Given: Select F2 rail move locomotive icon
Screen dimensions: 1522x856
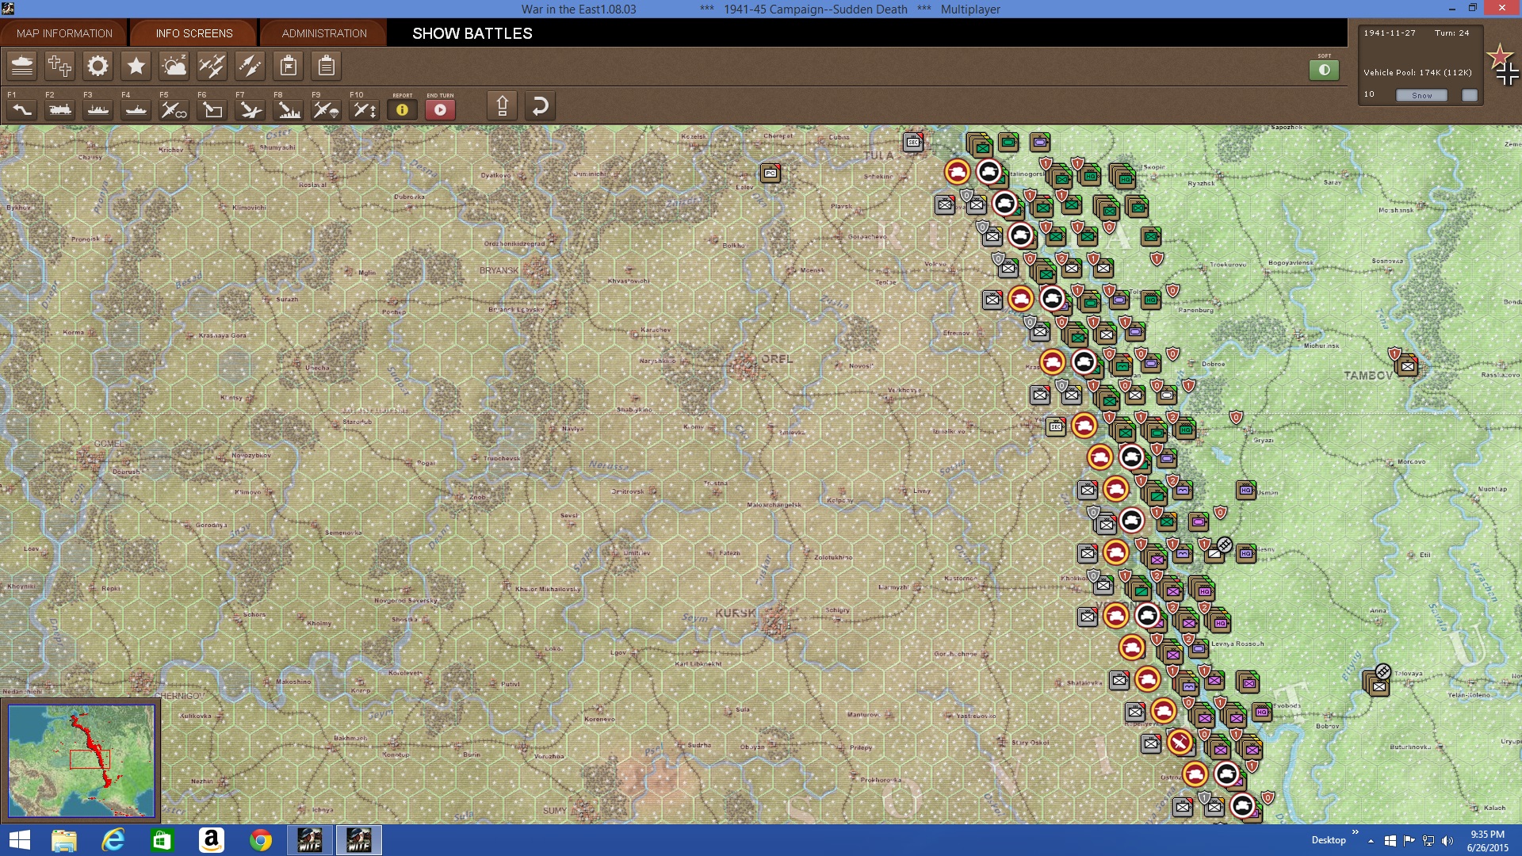Looking at the screenshot, I should [60, 109].
